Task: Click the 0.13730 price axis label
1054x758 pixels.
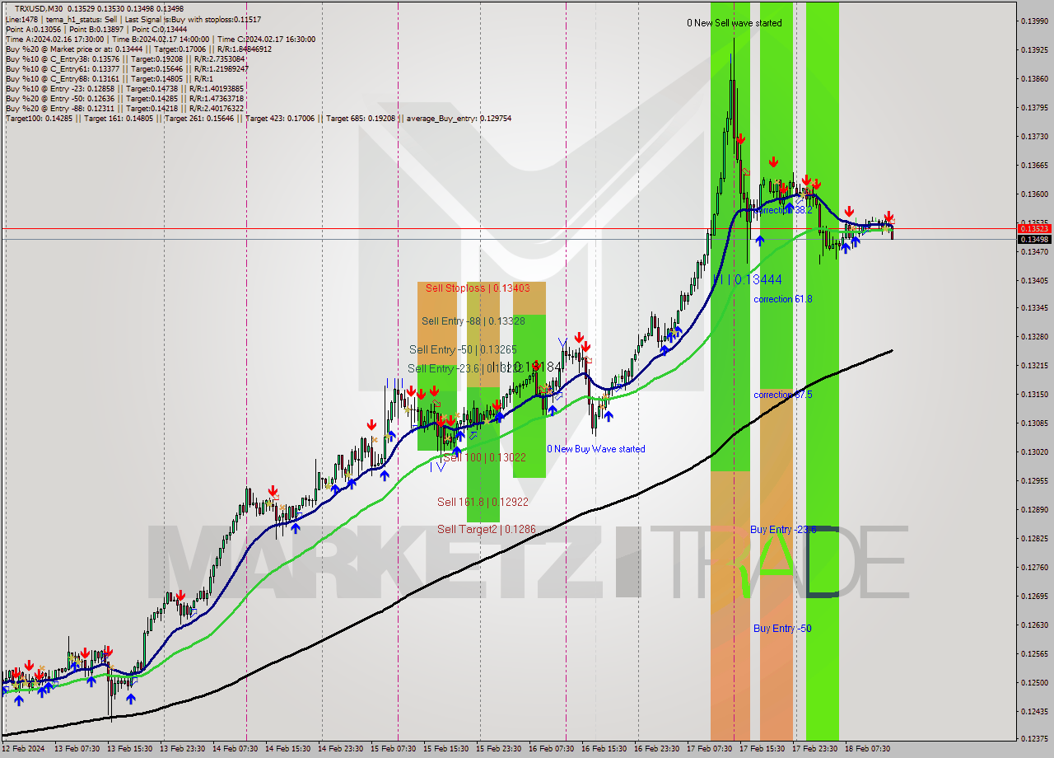Action: tap(1034, 136)
